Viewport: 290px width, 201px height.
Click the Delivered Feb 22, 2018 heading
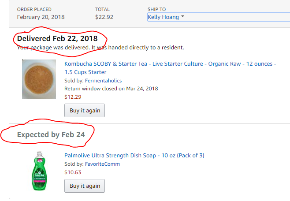click(57, 38)
